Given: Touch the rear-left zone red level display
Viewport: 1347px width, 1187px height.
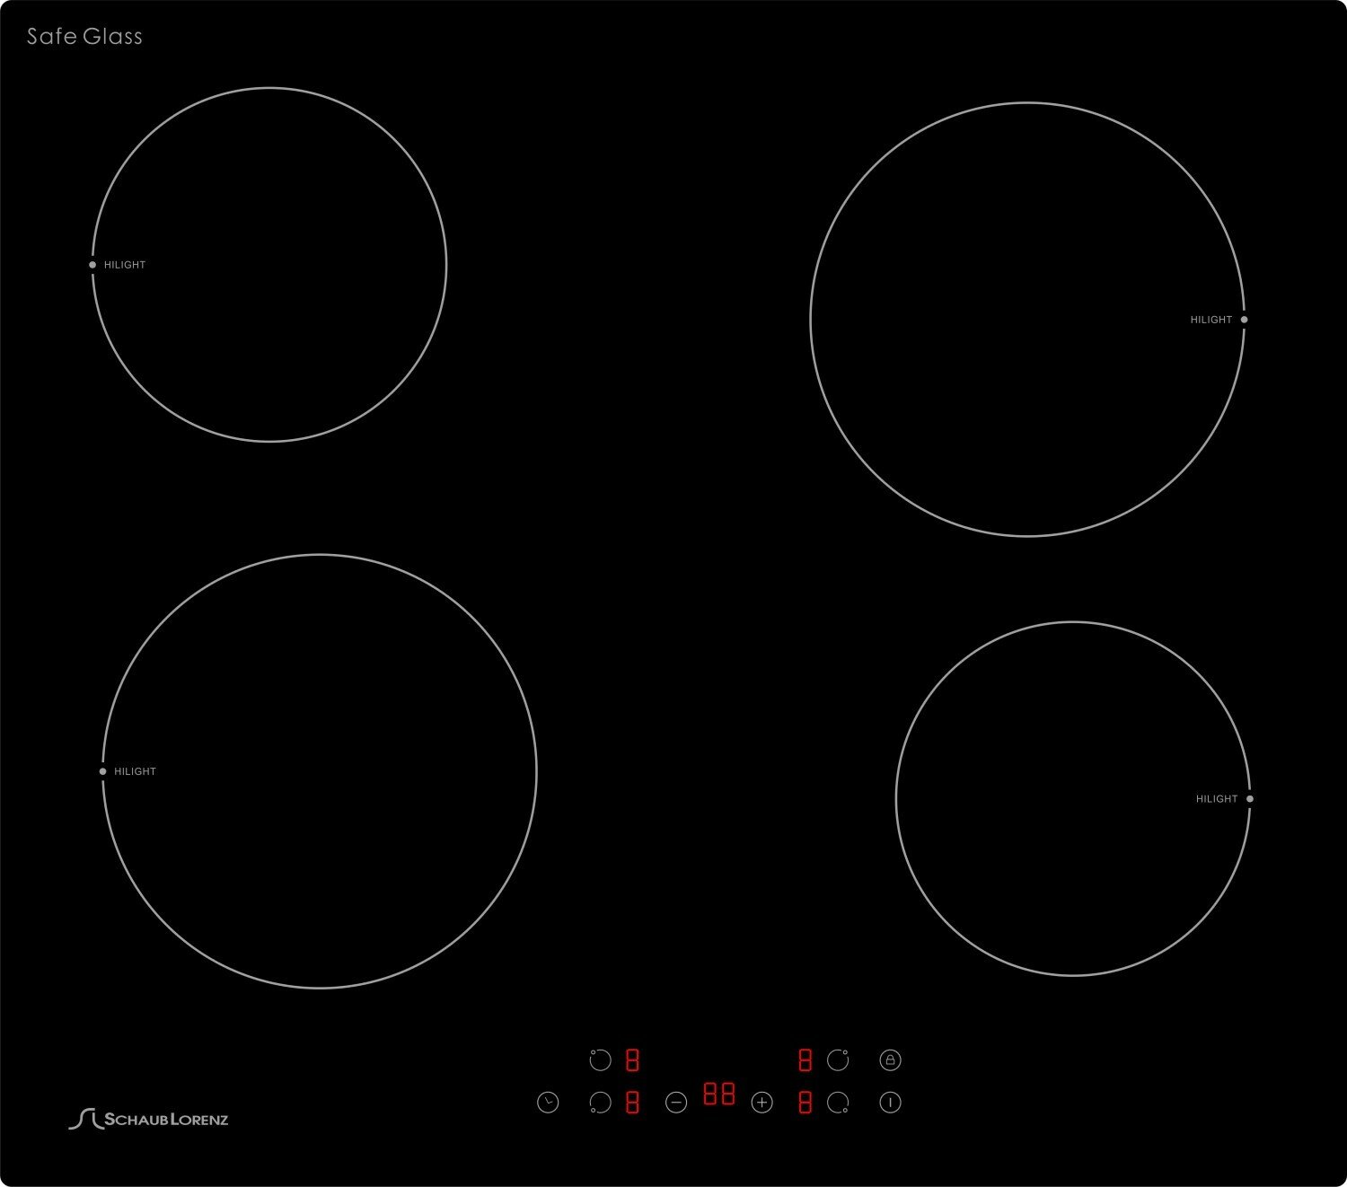Looking at the screenshot, I should [632, 1060].
